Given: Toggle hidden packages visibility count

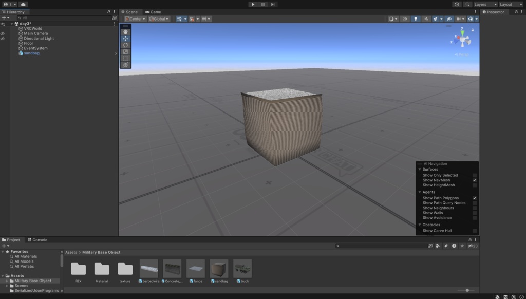Looking at the screenshot, I should [473, 246].
